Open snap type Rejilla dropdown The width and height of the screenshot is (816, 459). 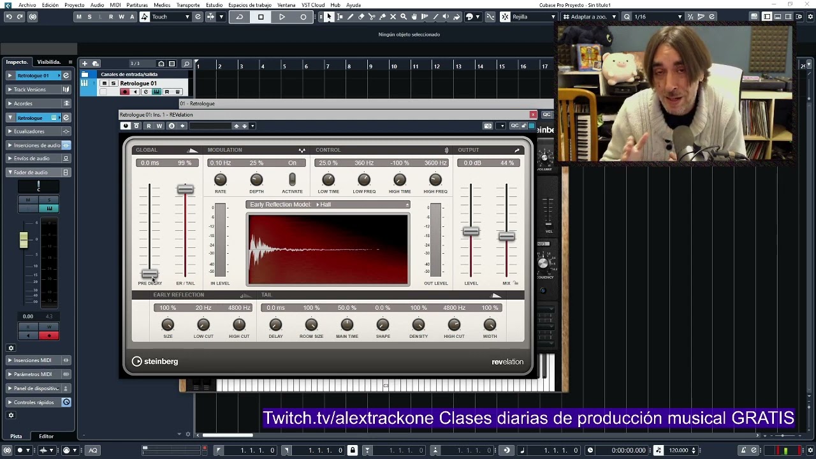tap(534, 17)
